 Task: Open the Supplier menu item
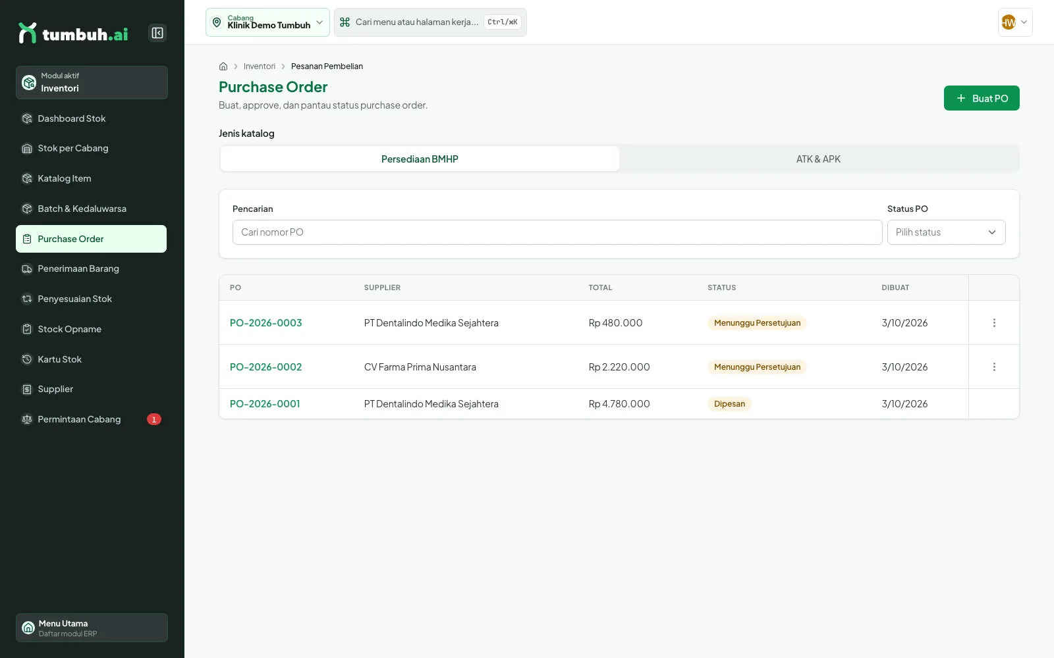point(91,389)
